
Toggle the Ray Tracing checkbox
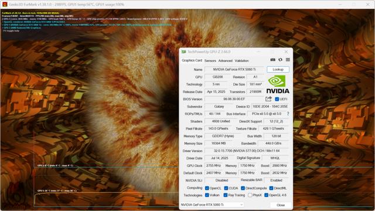point(225,195)
